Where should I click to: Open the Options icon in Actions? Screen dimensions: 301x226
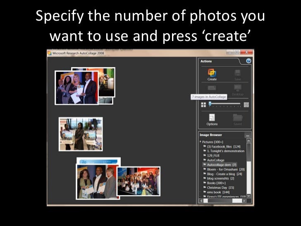click(212, 118)
